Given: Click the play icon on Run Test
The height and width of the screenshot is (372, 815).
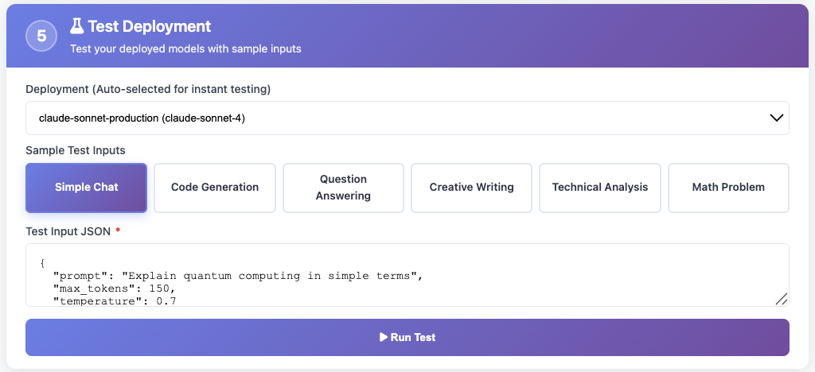Looking at the screenshot, I should click(x=383, y=337).
